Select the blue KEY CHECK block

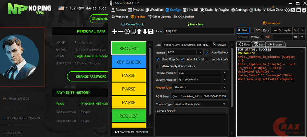[x=128, y=62]
